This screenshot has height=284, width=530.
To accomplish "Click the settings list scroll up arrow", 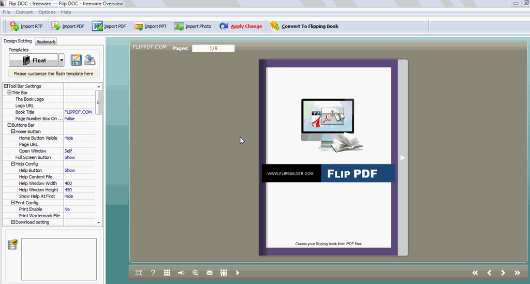I will 99,86.
